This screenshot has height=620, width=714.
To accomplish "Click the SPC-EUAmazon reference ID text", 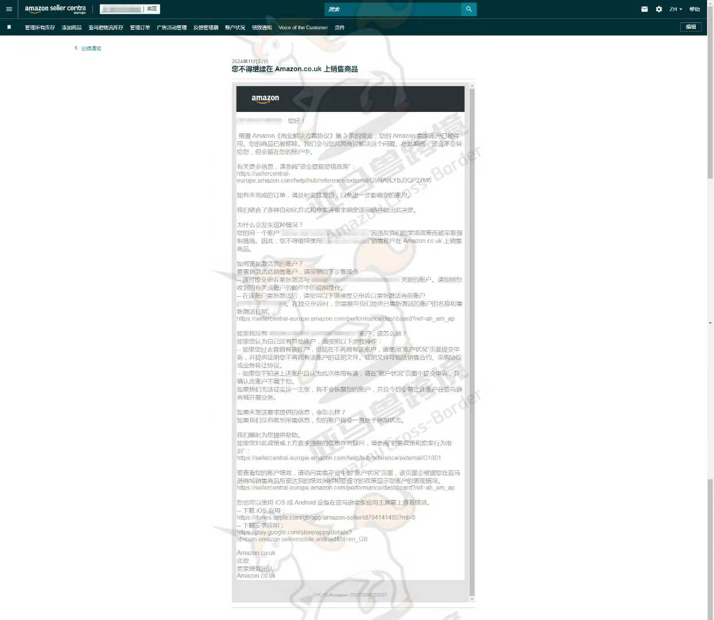I will click(350, 595).
